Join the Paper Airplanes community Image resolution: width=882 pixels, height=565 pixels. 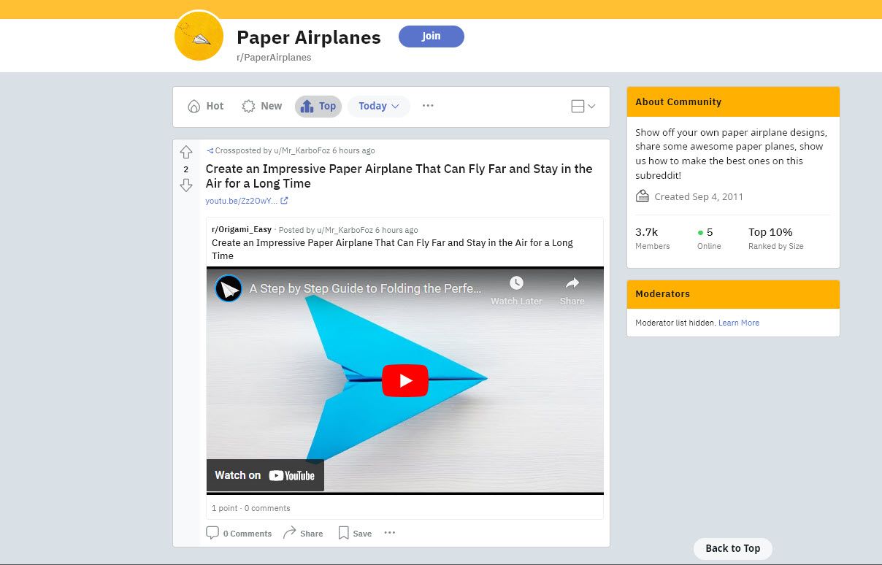432,36
